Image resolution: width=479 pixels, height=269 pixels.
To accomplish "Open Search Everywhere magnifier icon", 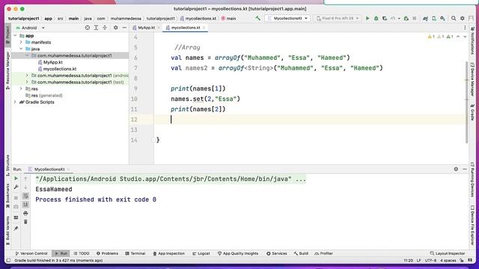I will pyautogui.click(x=454, y=18).
